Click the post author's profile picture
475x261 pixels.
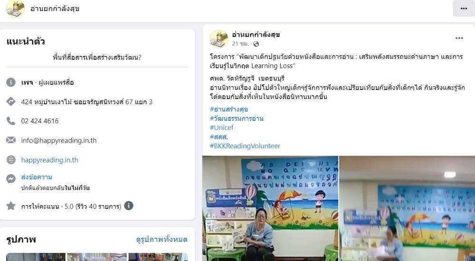[x=218, y=39]
